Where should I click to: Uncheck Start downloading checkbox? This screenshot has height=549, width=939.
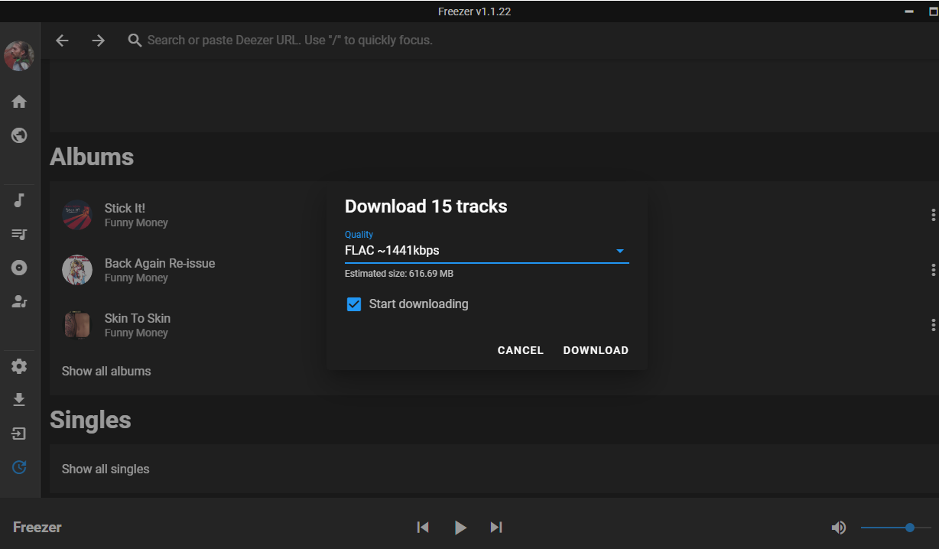[x=354, y=304]
